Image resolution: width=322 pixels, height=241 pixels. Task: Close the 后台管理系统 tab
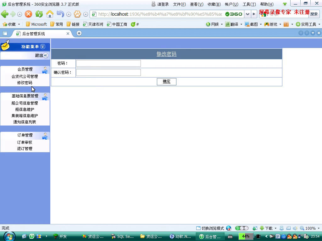point(68,34)
